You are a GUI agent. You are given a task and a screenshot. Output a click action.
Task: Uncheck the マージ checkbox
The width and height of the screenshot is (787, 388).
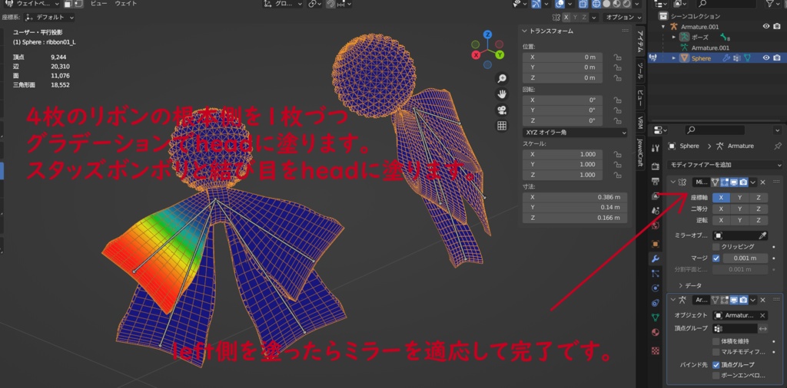click(716, 258)
